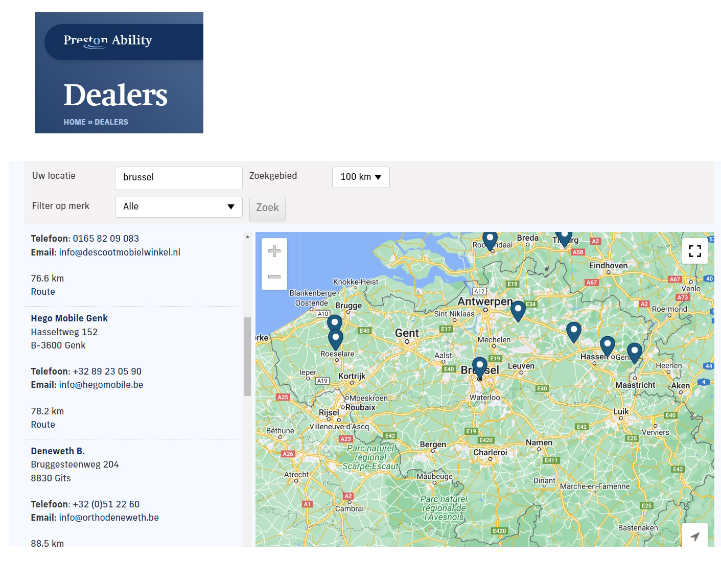Screen dimensions: 721x582
Task: Open the Deneweth B. dealer title
Action: (58, 451)
